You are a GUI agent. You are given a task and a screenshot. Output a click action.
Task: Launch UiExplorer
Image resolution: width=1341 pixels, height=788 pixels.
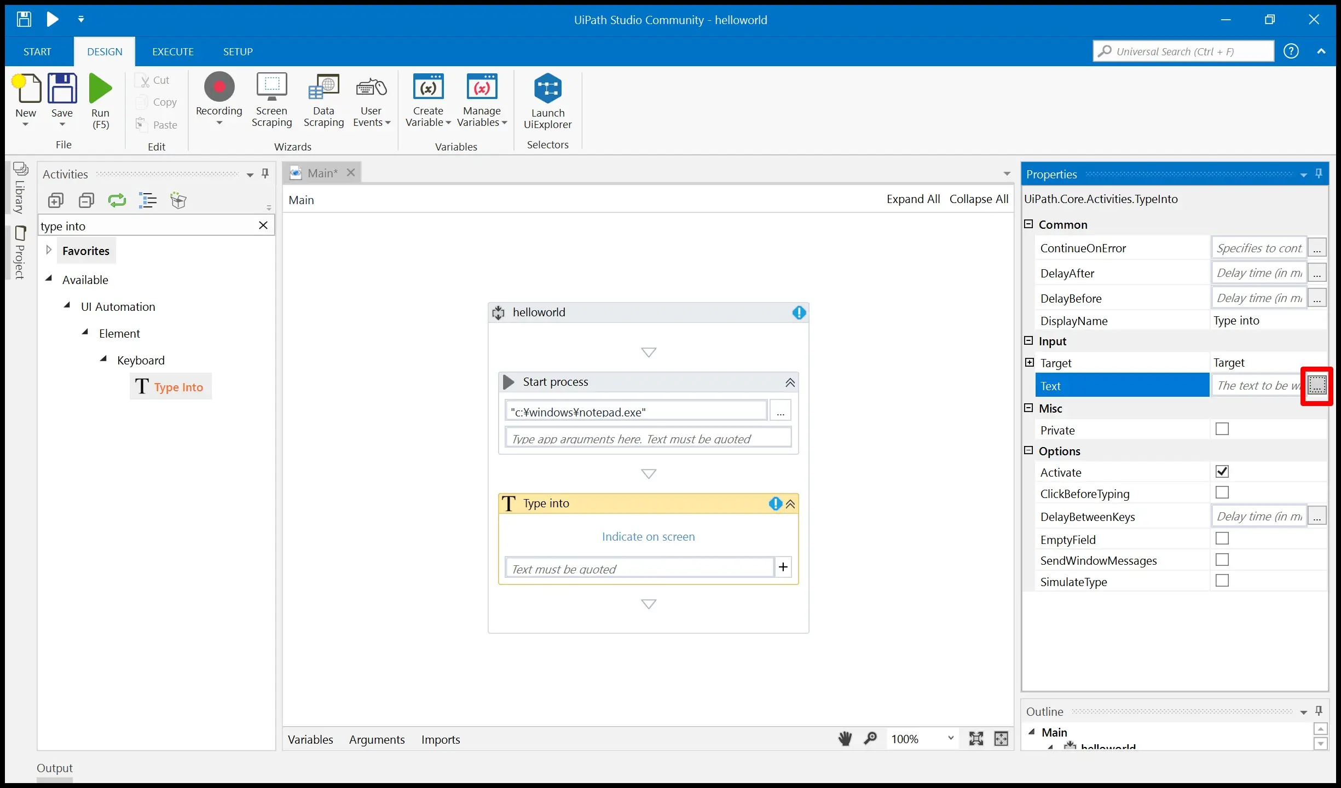click(x=547, y=101)
